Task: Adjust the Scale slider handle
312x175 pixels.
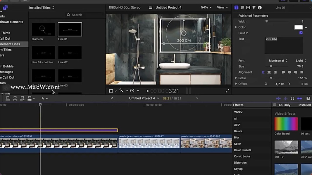Action: (271, 78)
